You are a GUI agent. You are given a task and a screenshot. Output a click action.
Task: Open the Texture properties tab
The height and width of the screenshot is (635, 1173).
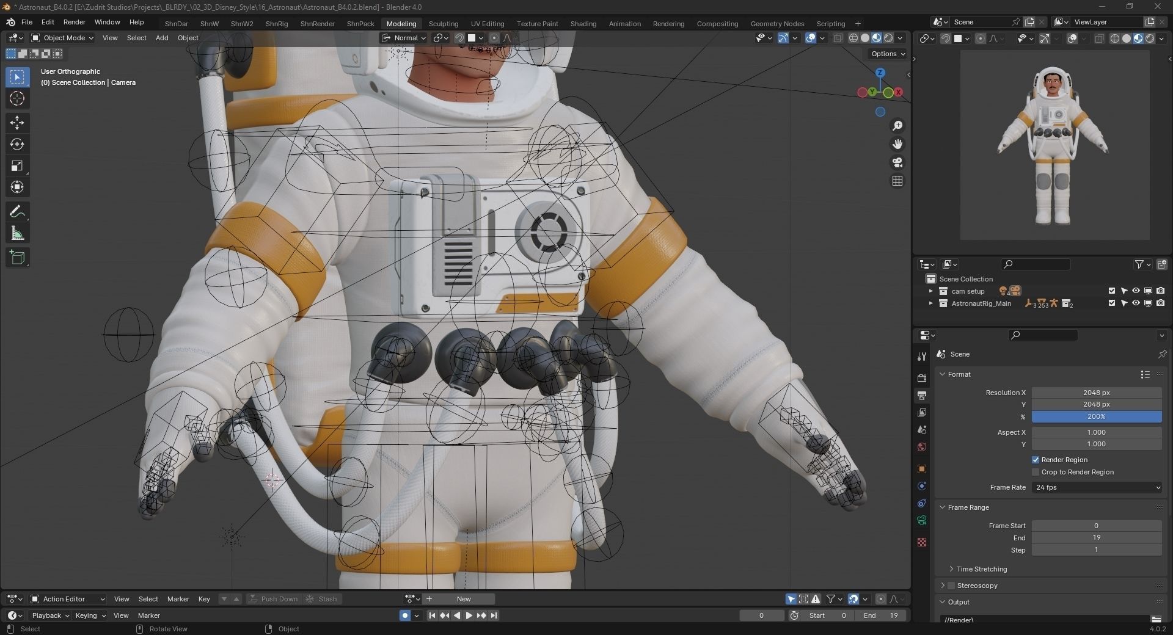pos(922,542)
